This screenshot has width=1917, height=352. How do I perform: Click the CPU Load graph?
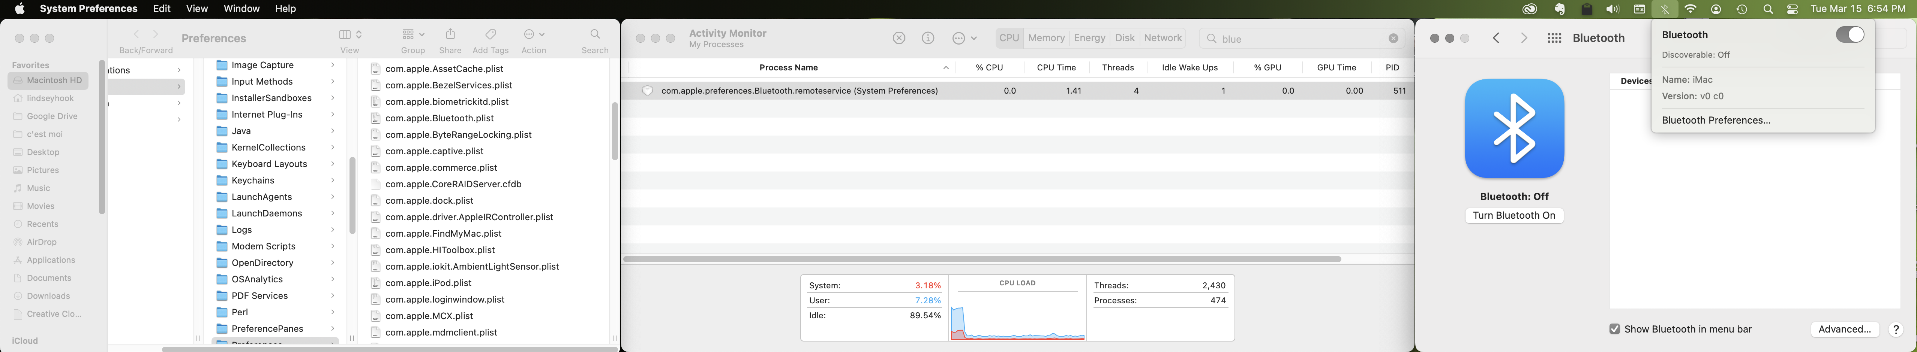pos(1017,308)
